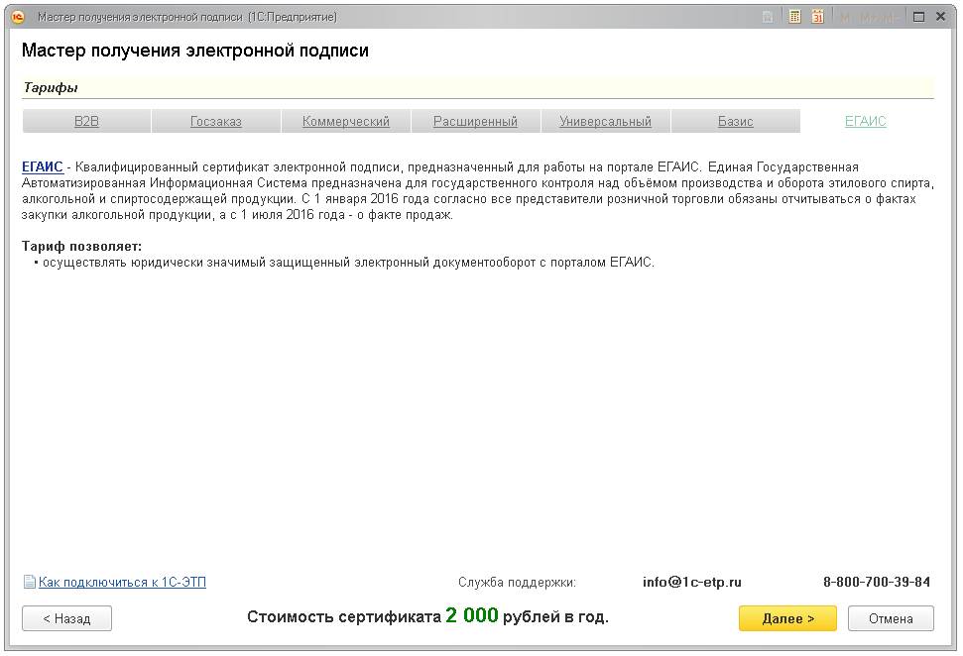Click the support phone 8-800-700-39-84
The image size is (963, 656).
pos(877,582)
